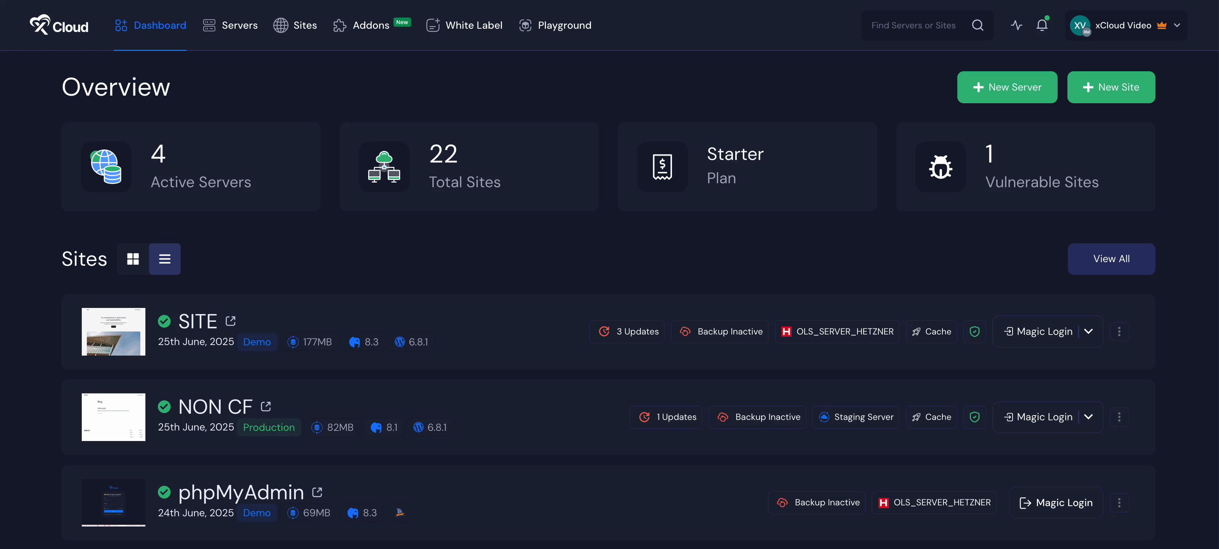This screenshot has width=1219, height=549.
Task: Click View All sites button
Action: pos(1111,259)
